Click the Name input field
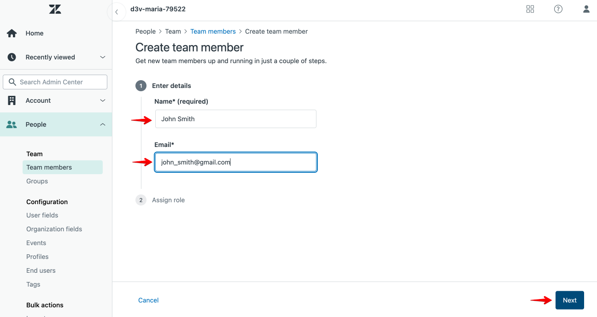The image size is (597, 317). point(235,119)
